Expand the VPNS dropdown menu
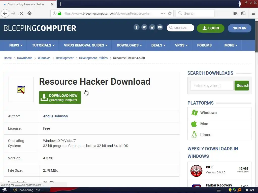The height and width of the screenshot is (193, 258). (x=181, y=45)
